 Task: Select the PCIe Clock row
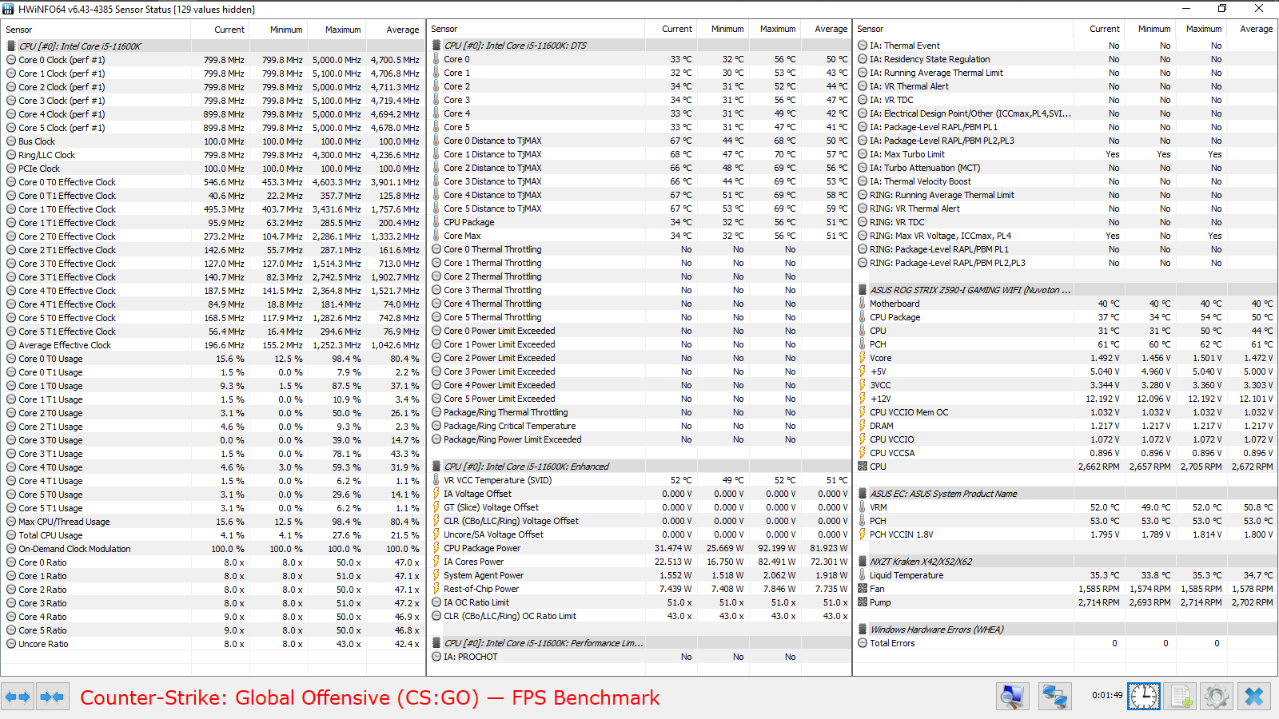click(213, 169)
